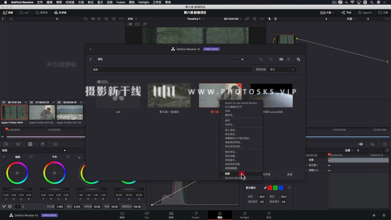Open the Cut page
The height and width of the screenshot is (220, 391).
[146, 215]
